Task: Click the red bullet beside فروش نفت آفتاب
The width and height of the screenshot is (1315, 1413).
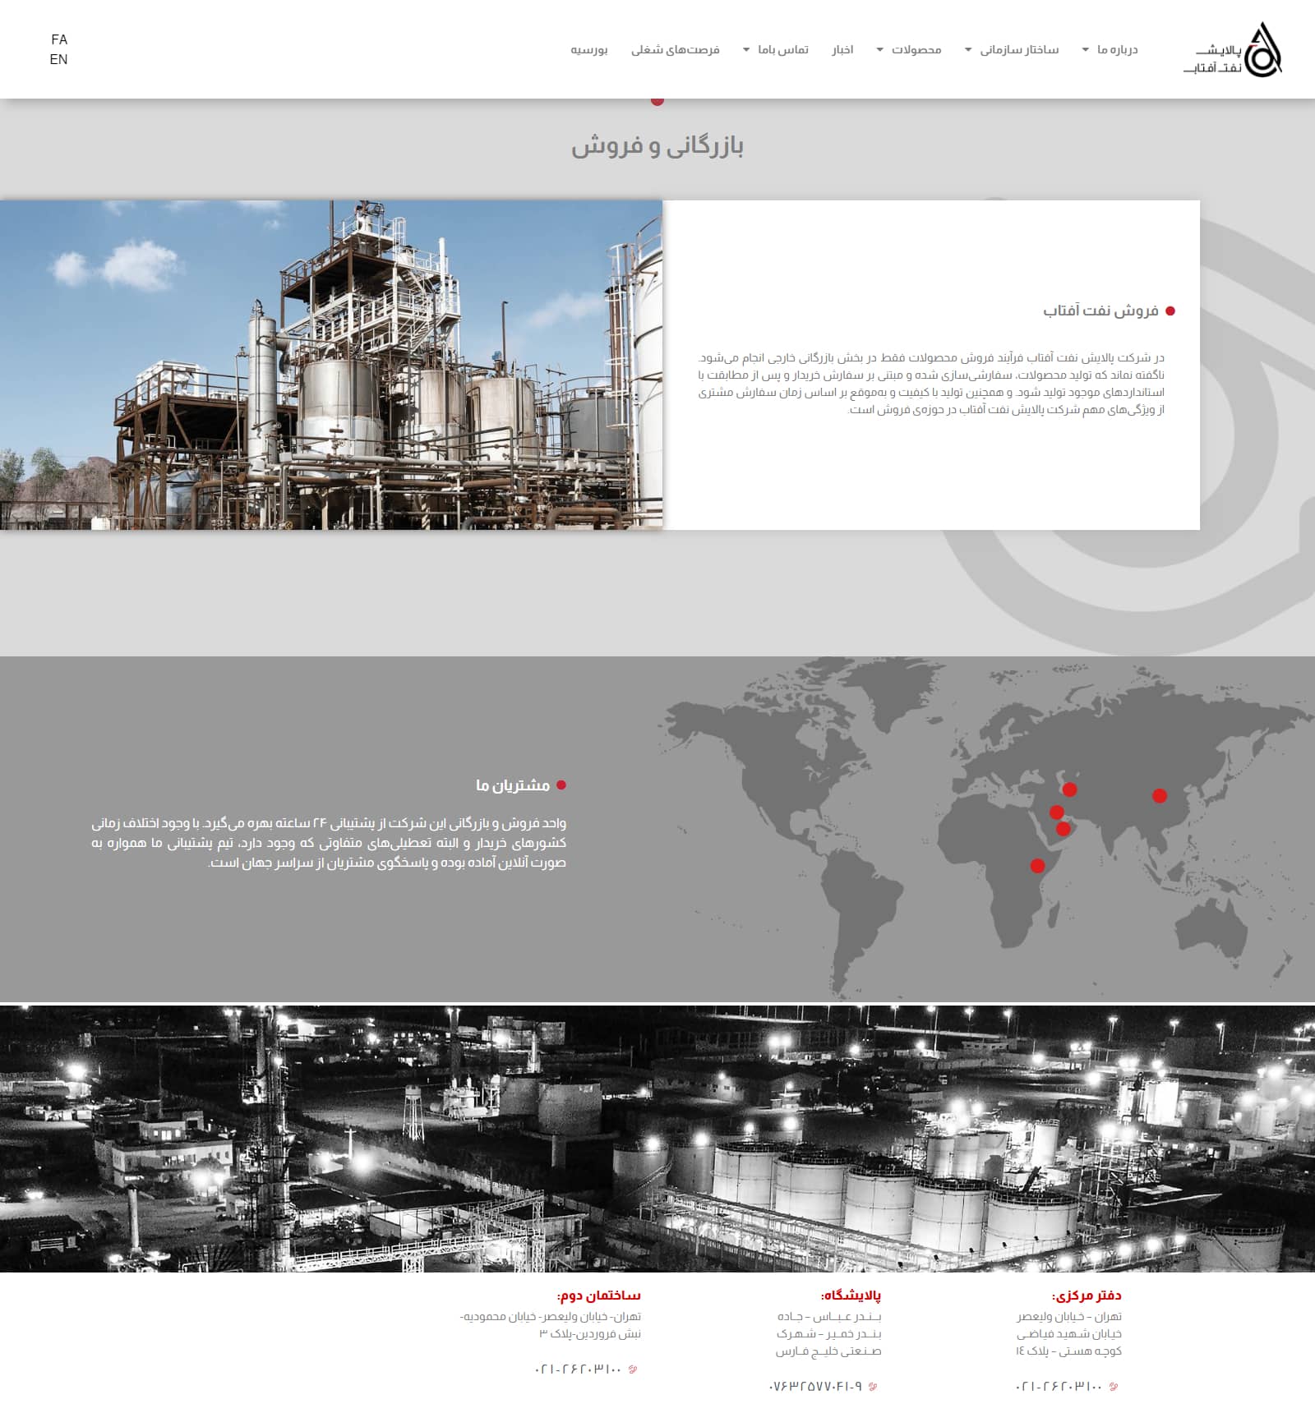Action: click(x=1170, y=311)
